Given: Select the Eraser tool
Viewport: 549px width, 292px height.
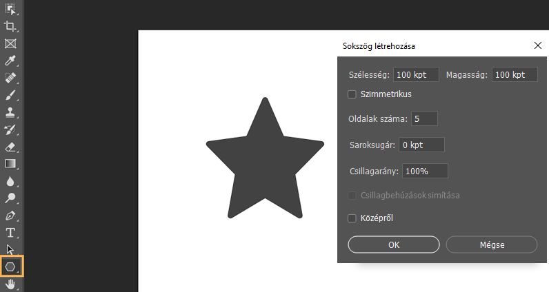Looking at the screenshot, I should (x=10, y=147).
